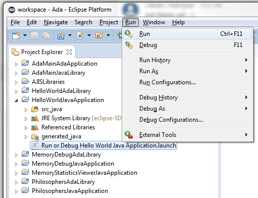Select MemoryStatisticsViewerJavaApplication project row

84,173
